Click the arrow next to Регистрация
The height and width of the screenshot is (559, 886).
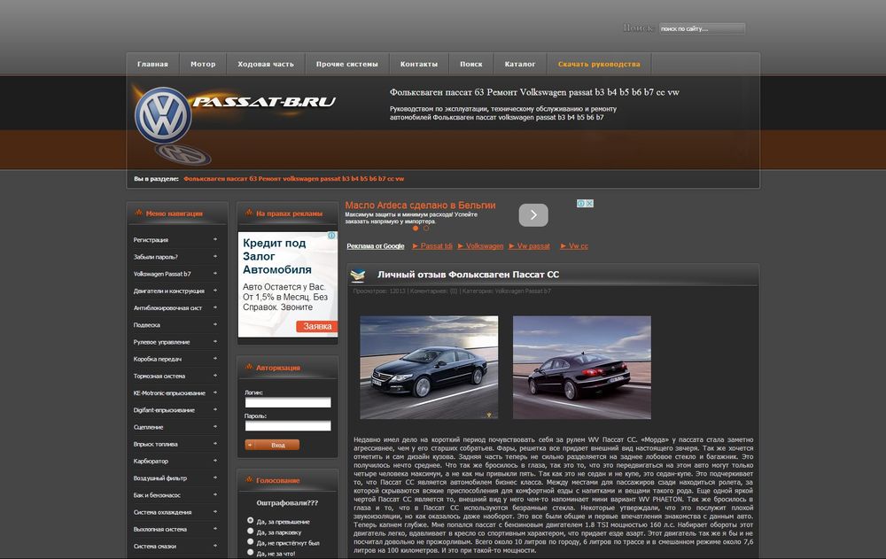tap(215, 240)
